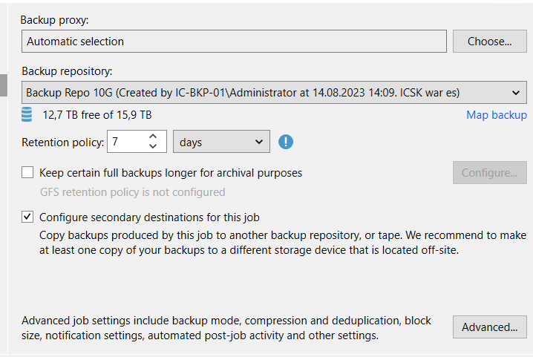The width and height of the screenshot is (533, 357).
Task: Click the 12,7 TB free space text
Action: pos(97,115)
